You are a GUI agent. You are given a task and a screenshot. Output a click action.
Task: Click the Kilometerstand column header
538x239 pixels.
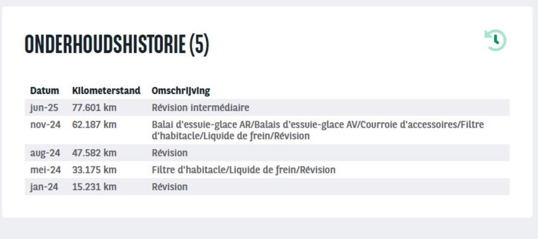[106, 91]
